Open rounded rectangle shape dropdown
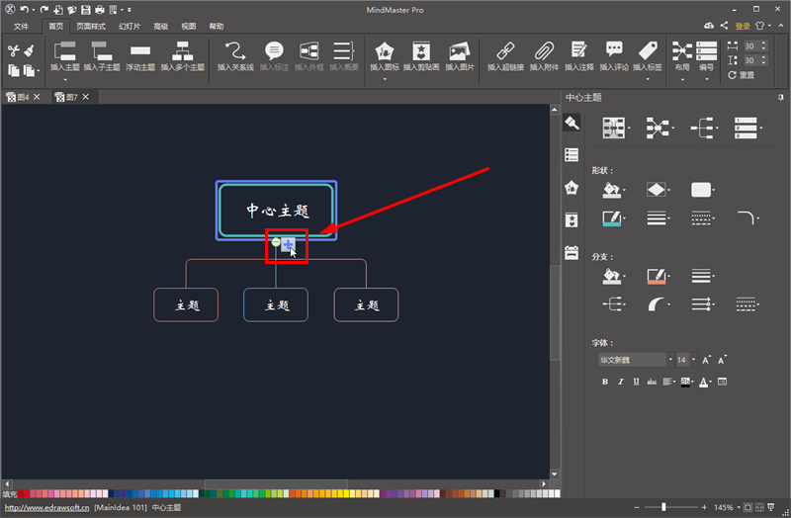Image resolution: width=791 pixels, height=518 pixels. (702, 190)
